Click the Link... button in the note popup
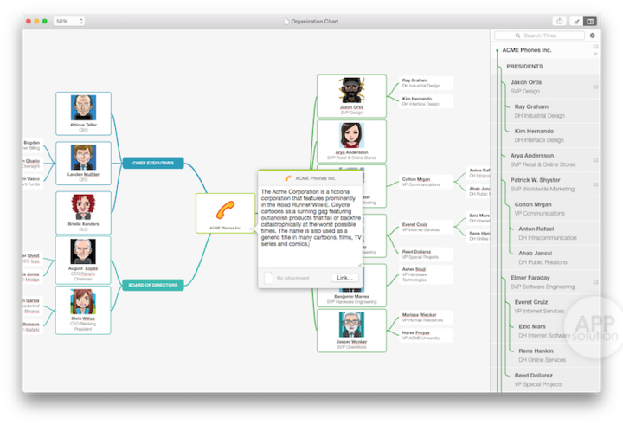Image resolution: width=623 pixels, height=425 pixels. pyautogui.click(x=344, y=277)
